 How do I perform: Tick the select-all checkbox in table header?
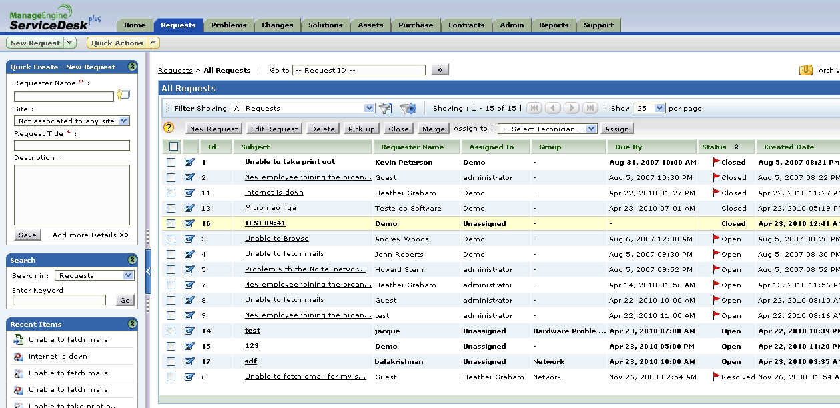point(174,147)
